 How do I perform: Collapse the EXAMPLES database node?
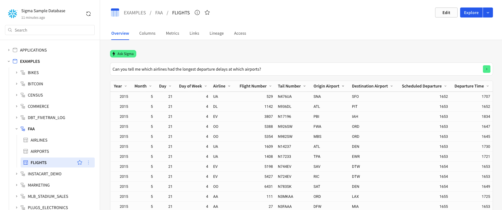coord(9,61)
